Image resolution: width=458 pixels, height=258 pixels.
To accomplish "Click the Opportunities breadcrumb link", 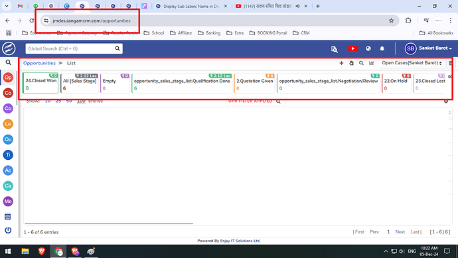I will (x=39, y=63).
